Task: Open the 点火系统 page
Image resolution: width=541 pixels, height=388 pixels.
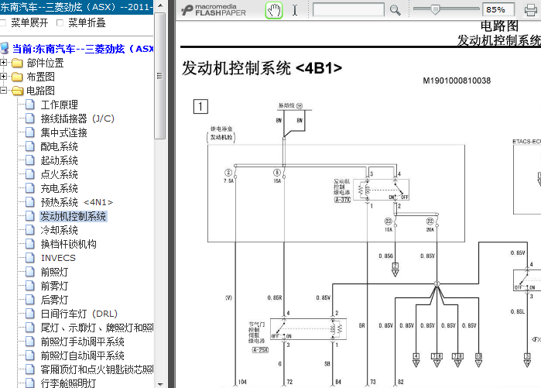Action: [59, 174]
